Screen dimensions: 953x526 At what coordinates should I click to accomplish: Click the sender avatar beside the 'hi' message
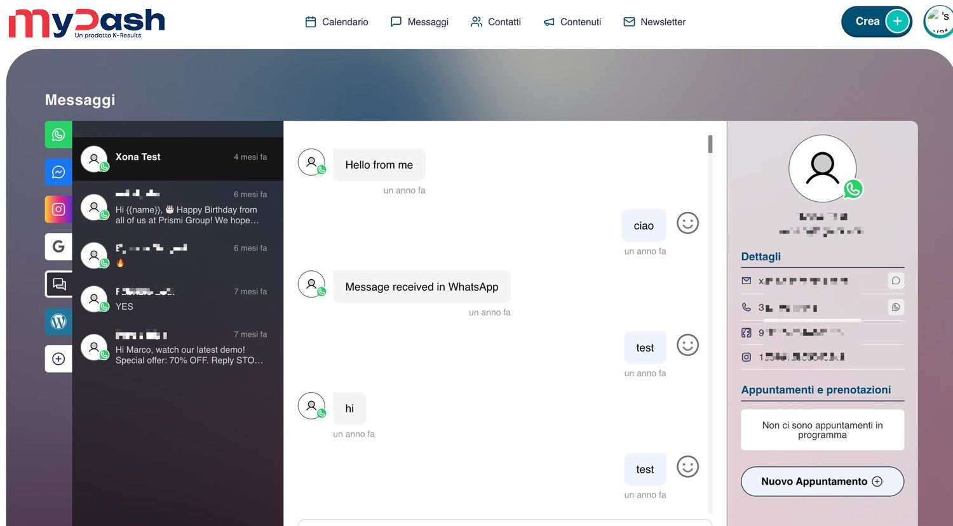pyautogui.click(x=311, y=406)
